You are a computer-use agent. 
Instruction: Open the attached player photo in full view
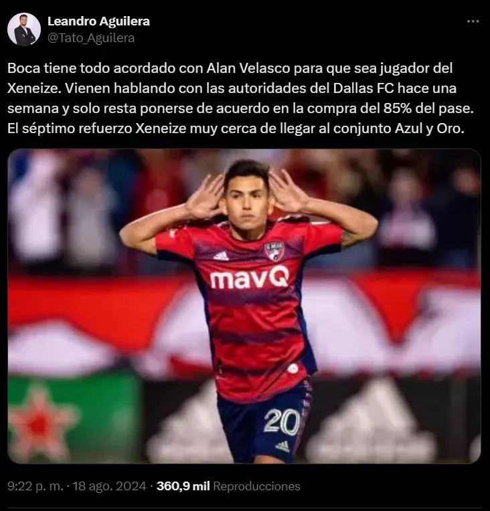click(x=244, y=306)
